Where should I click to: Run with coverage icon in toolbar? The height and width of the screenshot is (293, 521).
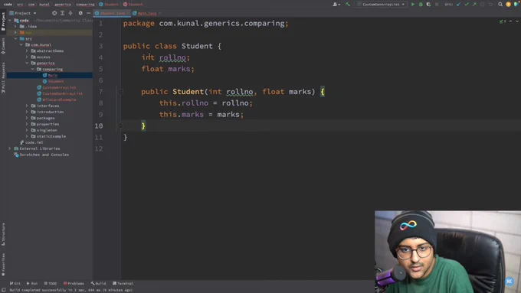click(x=428, y=5)
